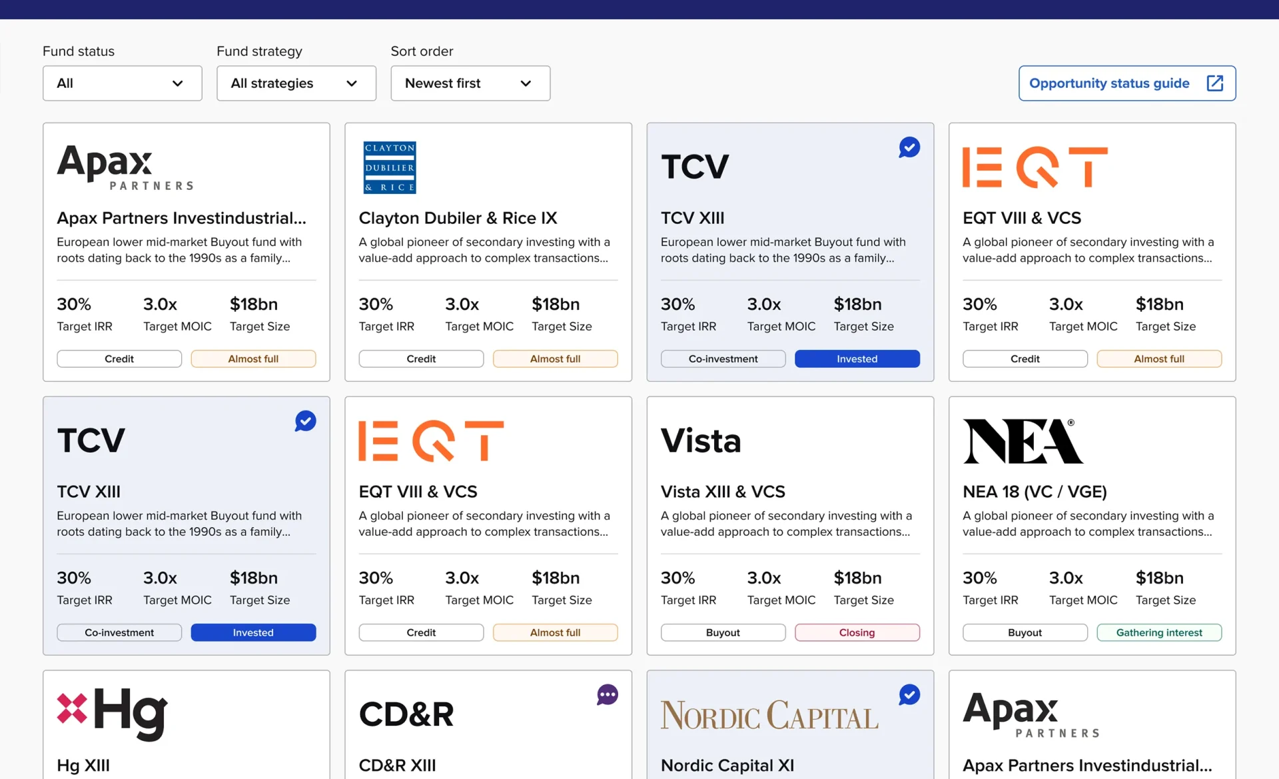Click the Apax Partners logo in bottom row
The image size is (1279, 779).
point(1031,714)
